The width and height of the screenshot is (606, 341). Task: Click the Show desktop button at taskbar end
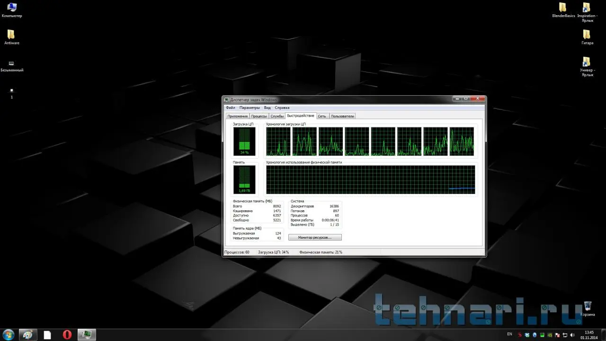pyautogui.click(x=603, y=335)
